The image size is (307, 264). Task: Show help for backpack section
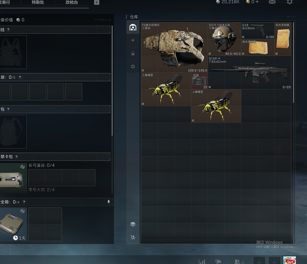8,109
